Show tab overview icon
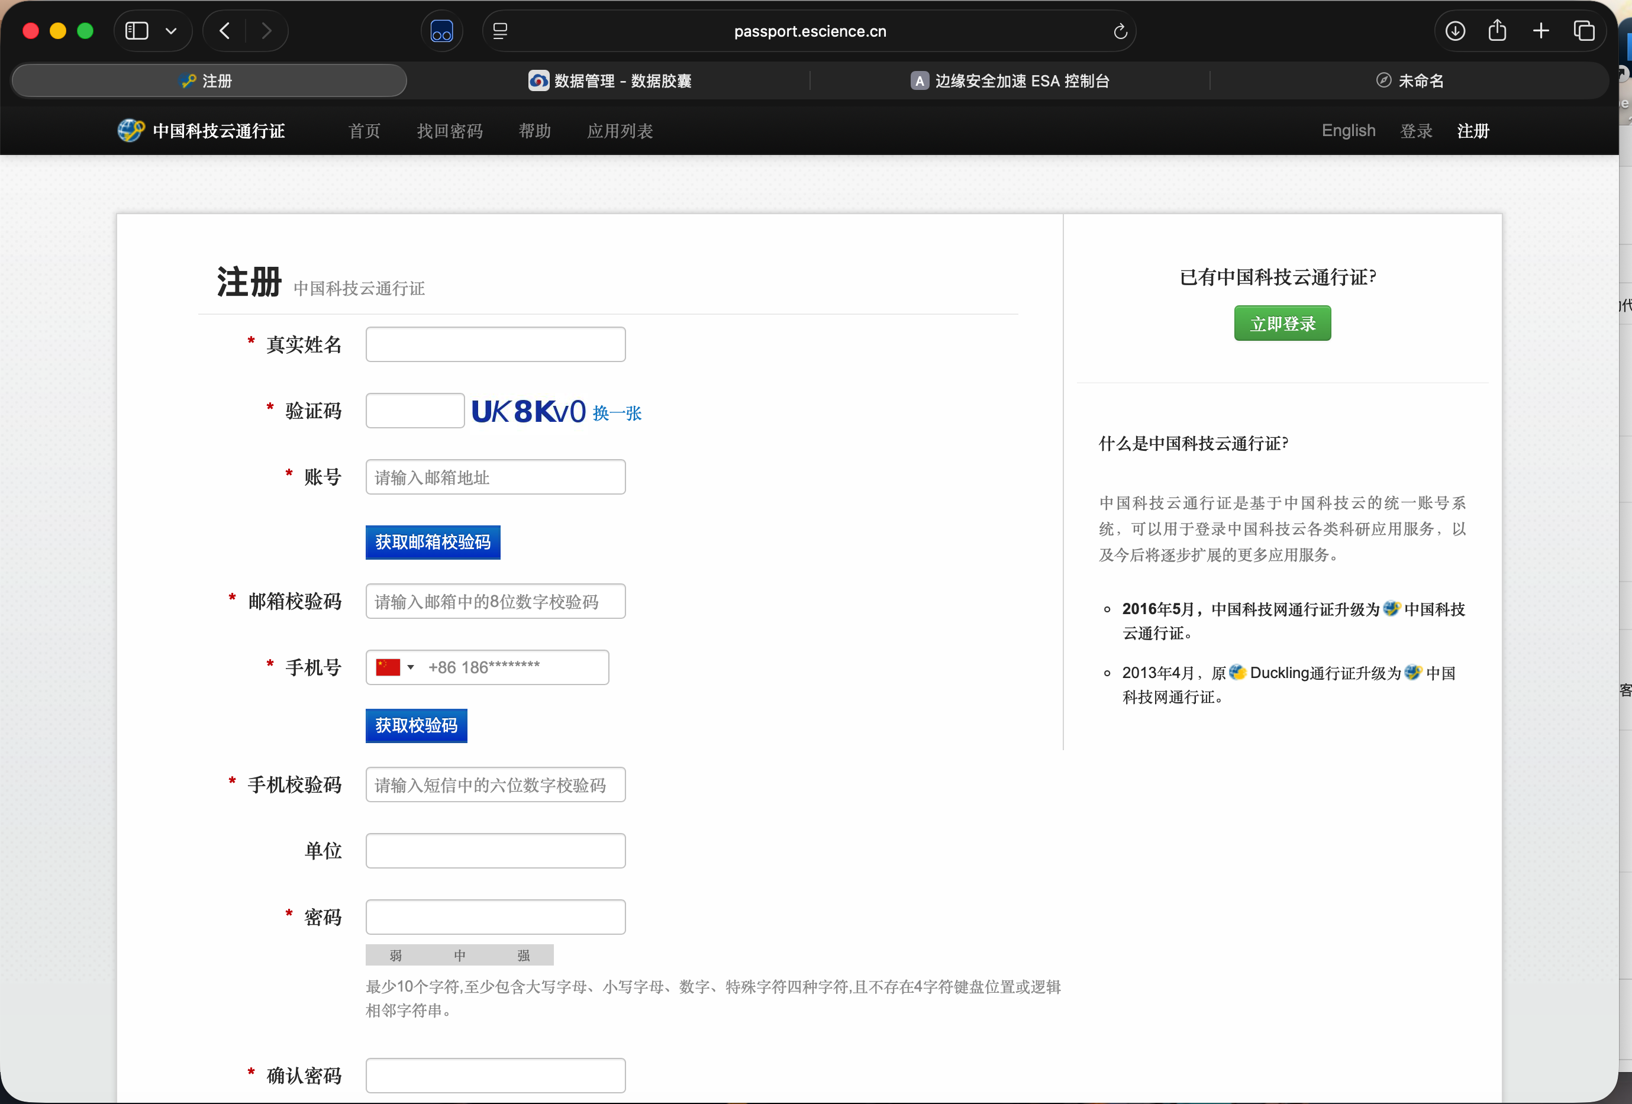Screen dimensions: 1632x1104 1584,31
